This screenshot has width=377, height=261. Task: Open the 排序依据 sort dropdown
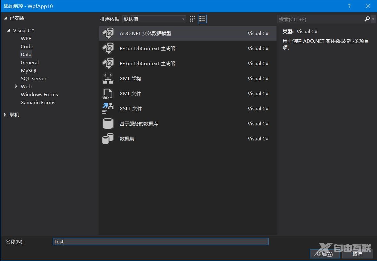pyautogui.click(x=154, y=19)
